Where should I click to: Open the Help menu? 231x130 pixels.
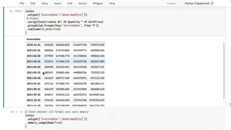coord(112,3)
